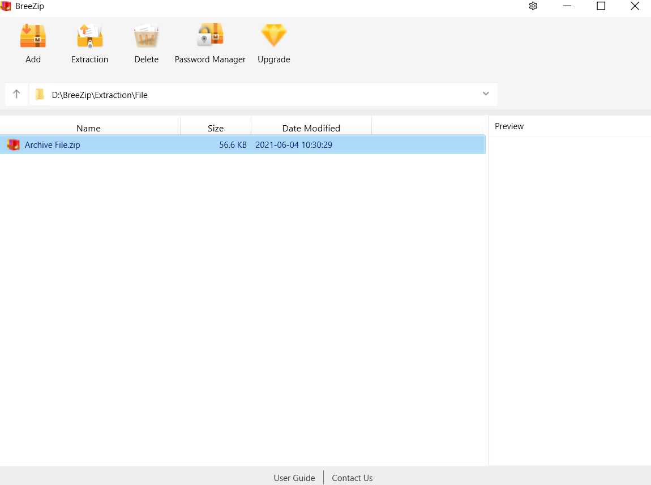Screen dimensions: 651x485
Task: Click the folder icon in the path bar
Action: 40,94
